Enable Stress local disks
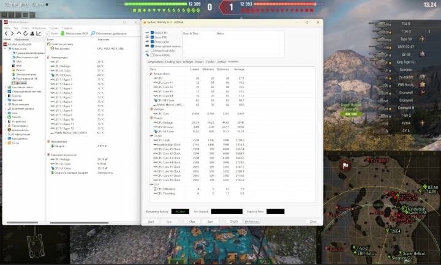 coord(152,51)
